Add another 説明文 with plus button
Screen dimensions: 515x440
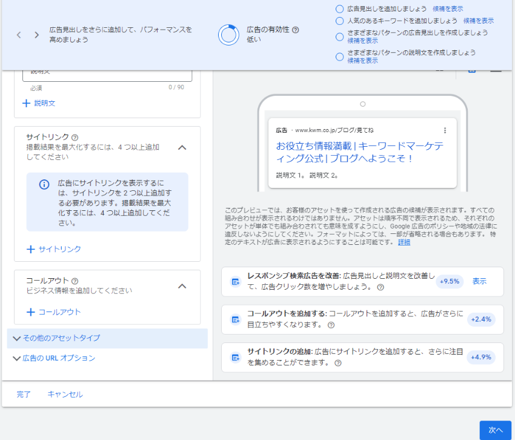point(39,103)
